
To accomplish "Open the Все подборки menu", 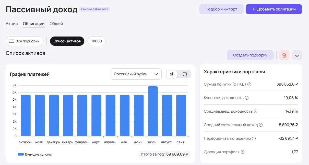I will click(x=25, y=41).
